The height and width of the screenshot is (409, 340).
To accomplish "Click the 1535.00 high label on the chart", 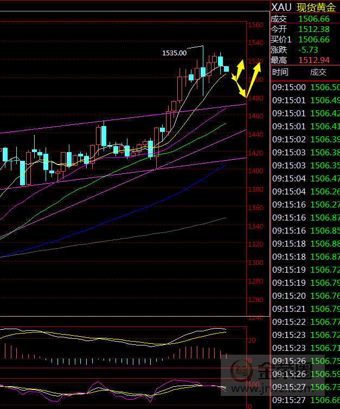I will [x=175, y=53].
